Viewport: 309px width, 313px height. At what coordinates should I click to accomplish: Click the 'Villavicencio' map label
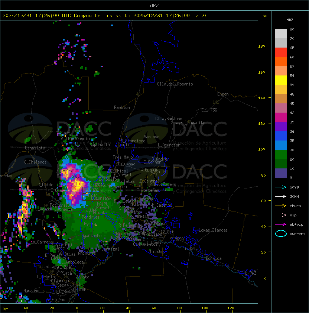[x=75, y=139]
